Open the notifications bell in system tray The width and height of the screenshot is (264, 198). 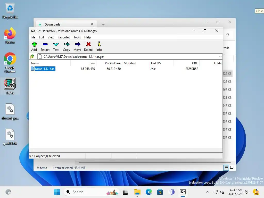coord(247,192)
